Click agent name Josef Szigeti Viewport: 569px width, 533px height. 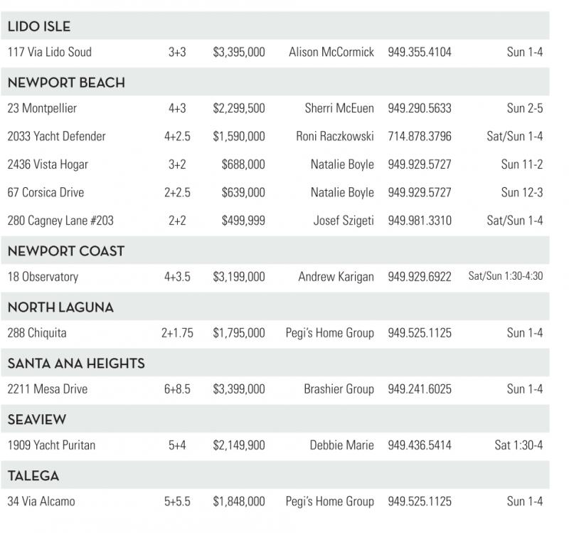pyautogui.click(x=344, y=221)
